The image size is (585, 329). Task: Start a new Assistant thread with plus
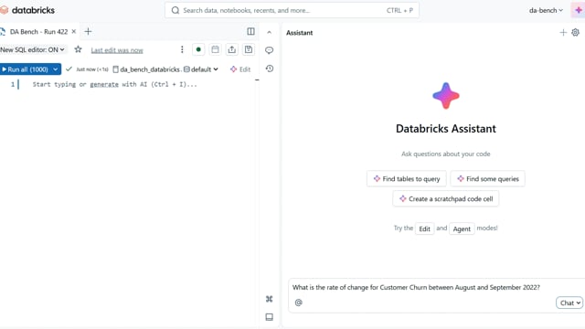[563, 33]
